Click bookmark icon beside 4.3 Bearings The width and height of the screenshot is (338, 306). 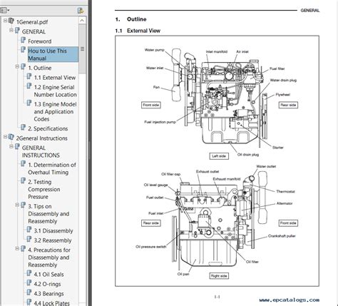(29, 292)
